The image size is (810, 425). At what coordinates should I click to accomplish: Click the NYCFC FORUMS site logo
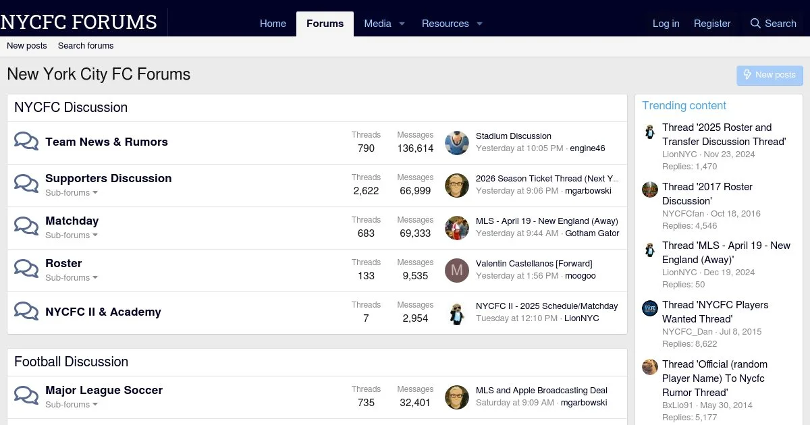click(78, 22)
